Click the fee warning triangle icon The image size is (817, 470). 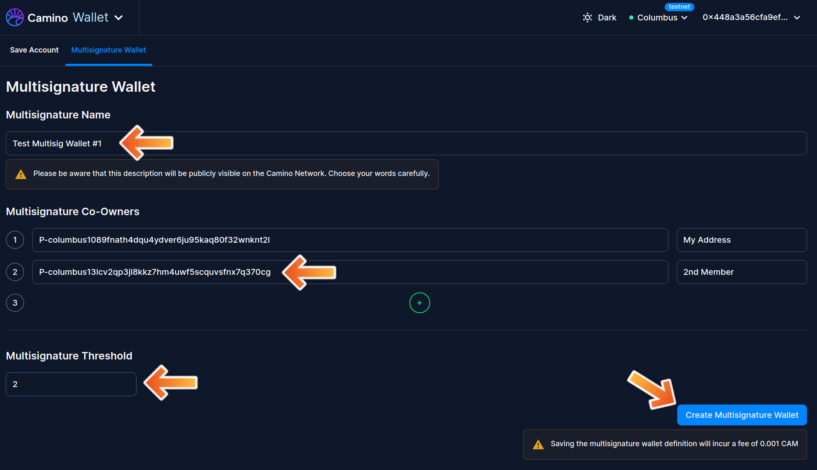538,445
